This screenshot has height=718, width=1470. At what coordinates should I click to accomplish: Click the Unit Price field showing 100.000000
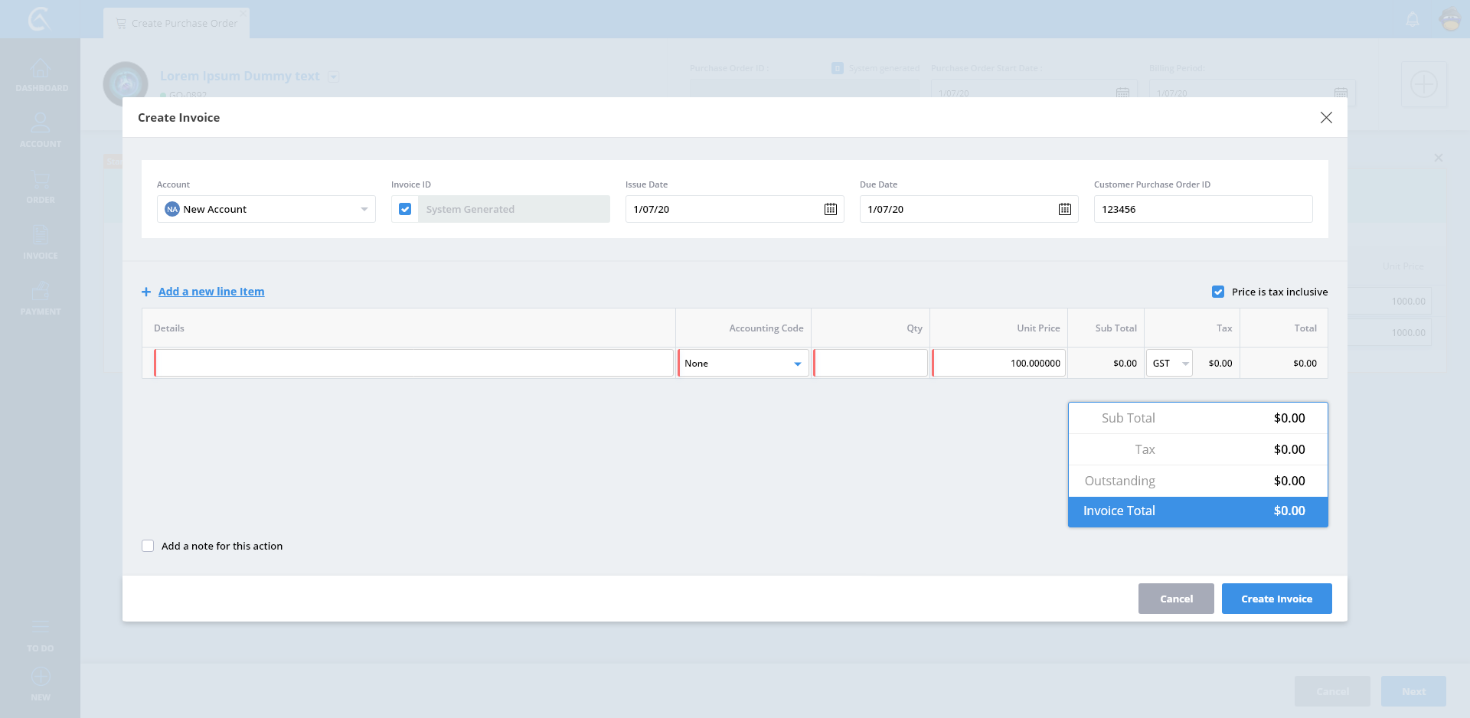click(999, 363)
